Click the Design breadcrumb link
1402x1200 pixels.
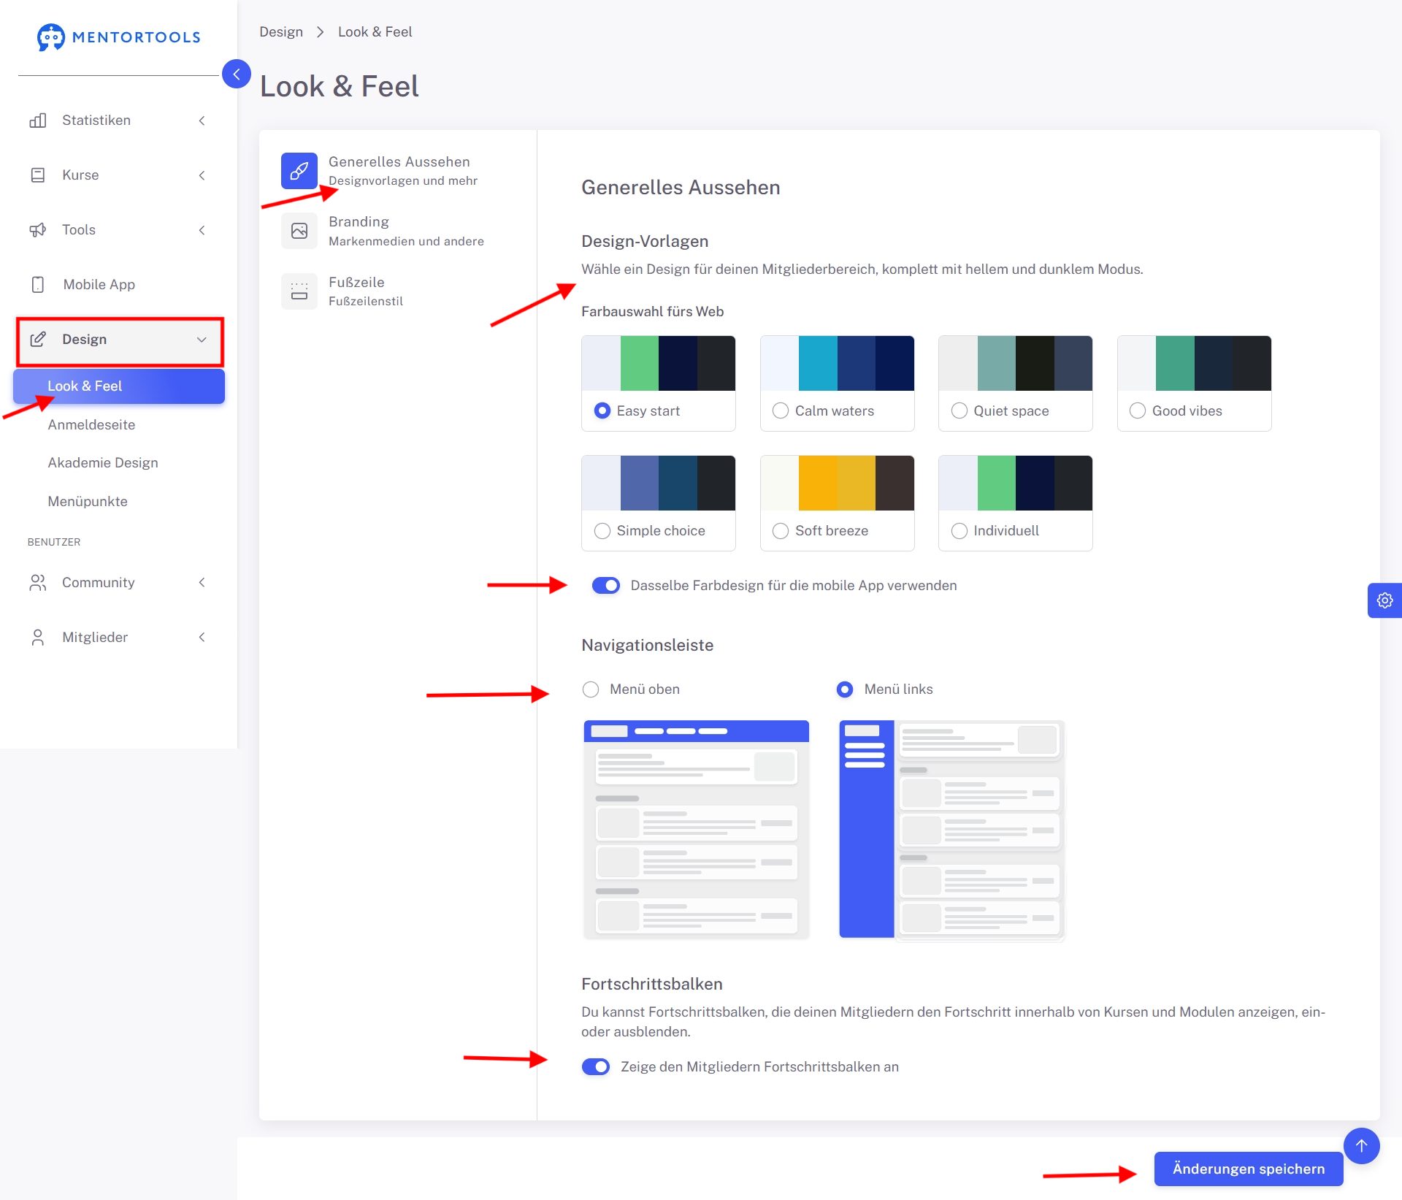click(281, 32)
